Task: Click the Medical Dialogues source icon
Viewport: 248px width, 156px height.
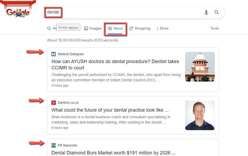Action: coord(54,54)
